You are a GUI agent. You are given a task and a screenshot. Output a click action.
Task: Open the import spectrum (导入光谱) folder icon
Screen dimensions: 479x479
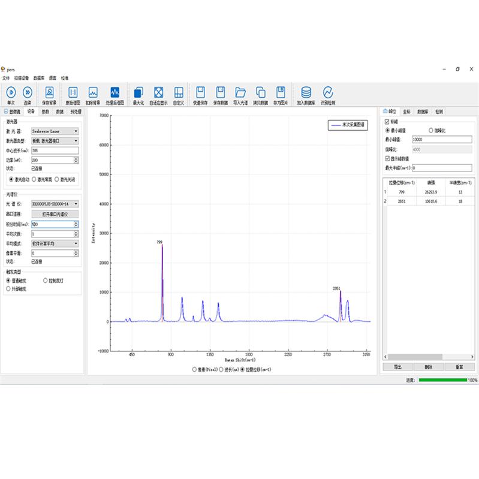click(241, 92)
